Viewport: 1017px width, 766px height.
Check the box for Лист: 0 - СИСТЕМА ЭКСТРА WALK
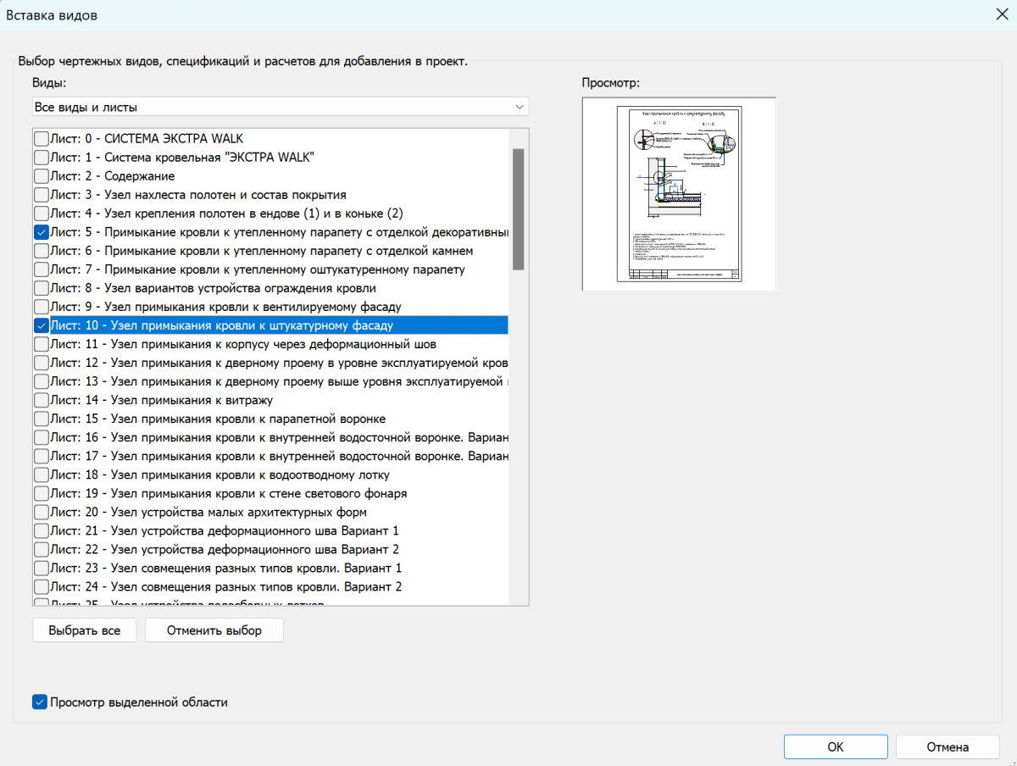[41, 138]
